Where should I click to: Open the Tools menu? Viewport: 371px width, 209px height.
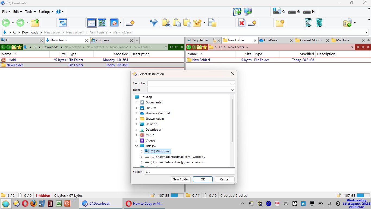coord(30,12)
